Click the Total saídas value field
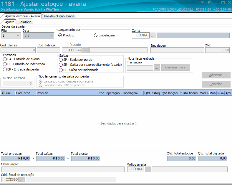232x185 pixels. click(51, 159)
